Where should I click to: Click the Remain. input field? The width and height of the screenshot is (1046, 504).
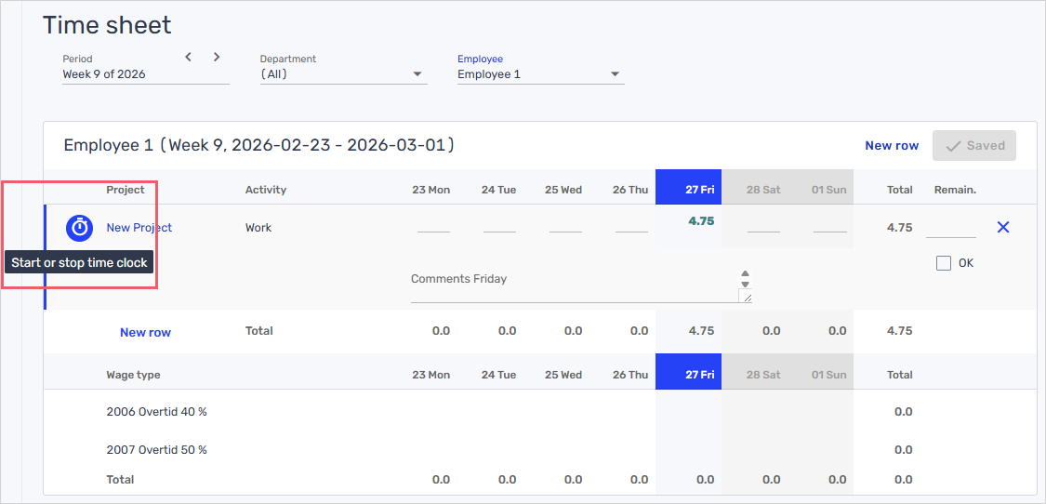coord(950,228)
